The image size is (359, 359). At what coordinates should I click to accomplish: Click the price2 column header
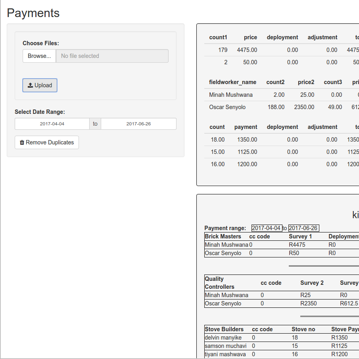pos(306,82)
